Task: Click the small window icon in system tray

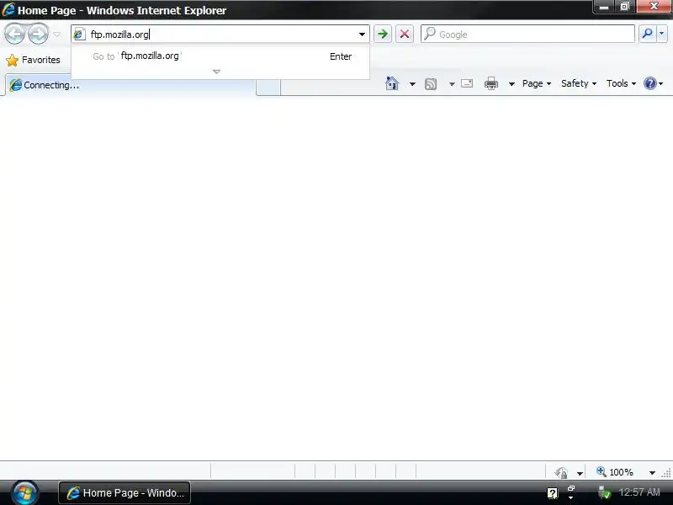Action: pyautogui.click(x=571, y=488)
